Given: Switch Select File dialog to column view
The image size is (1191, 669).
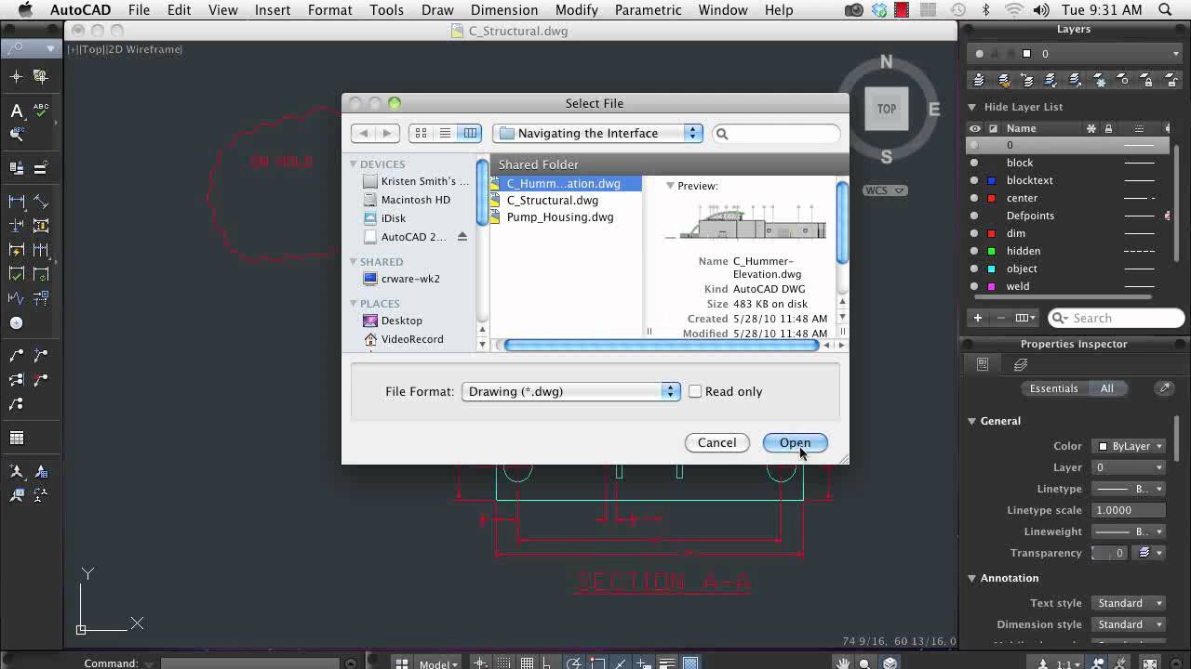Looking at the screenshot, I should click(x=470, y=133).
